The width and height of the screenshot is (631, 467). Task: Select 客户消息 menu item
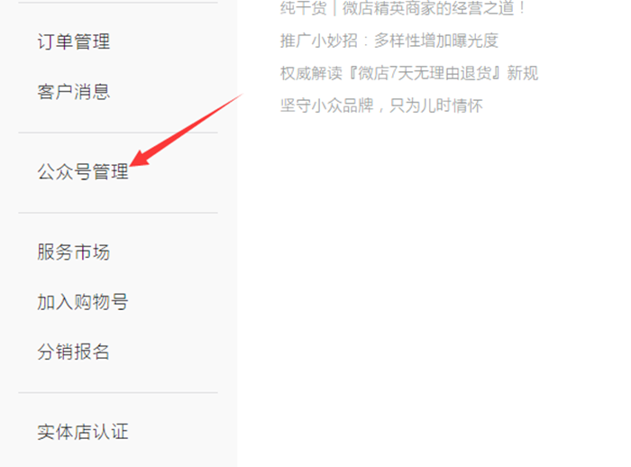pos(74,91)
